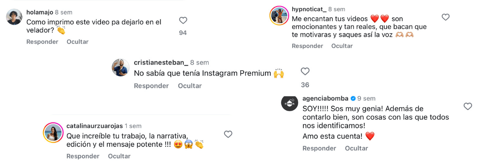Like the holamajo comment with heart icon
The width and height of the screenshot is (483, 166).
click(x=183, y=21)
